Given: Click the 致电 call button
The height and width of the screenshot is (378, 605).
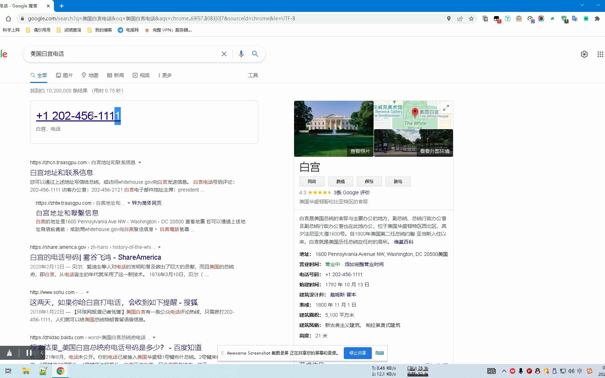Looking at the screenshot, I should (398, 182).
